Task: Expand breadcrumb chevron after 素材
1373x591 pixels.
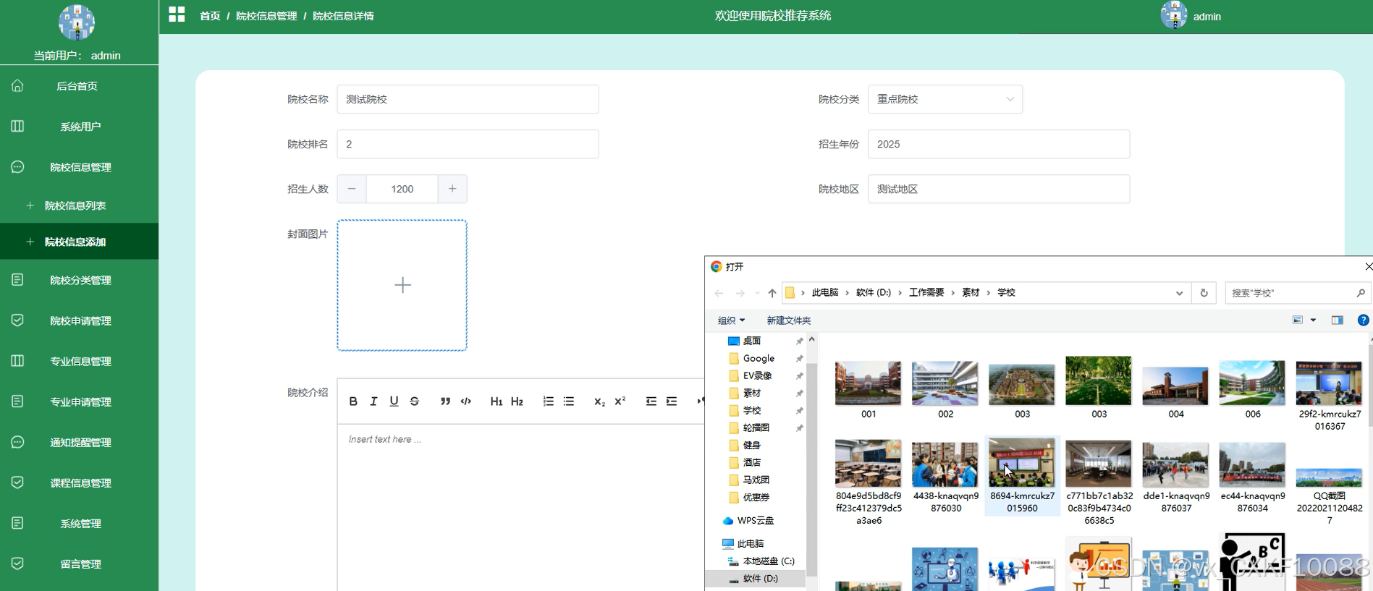Action: pyautogui.click(x=988, y=293)
